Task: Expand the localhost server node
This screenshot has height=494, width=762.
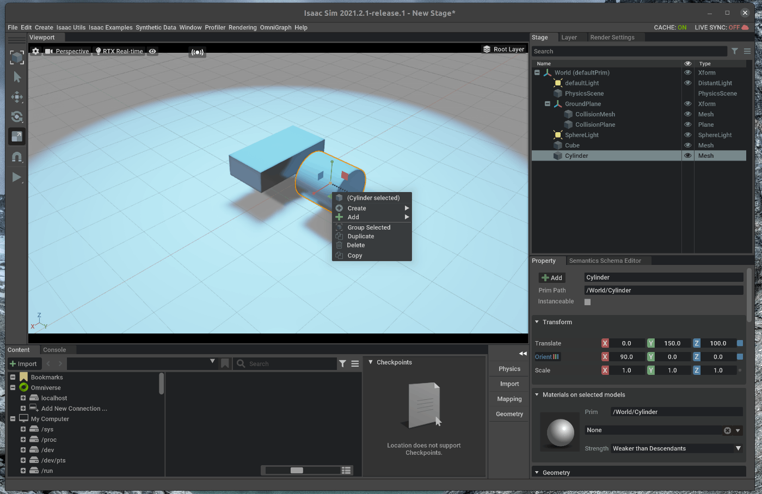Action: pos(23,398)
